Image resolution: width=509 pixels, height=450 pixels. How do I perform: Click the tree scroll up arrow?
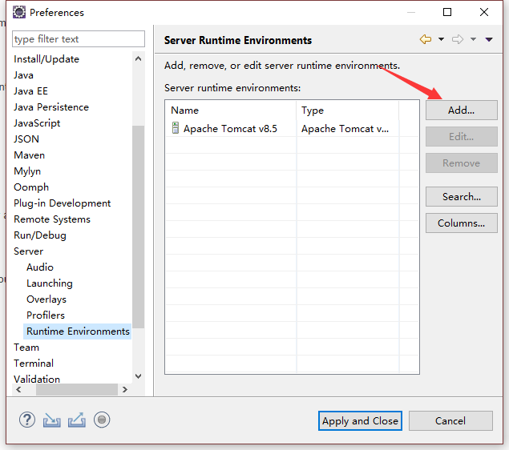(x=139, y=58)
